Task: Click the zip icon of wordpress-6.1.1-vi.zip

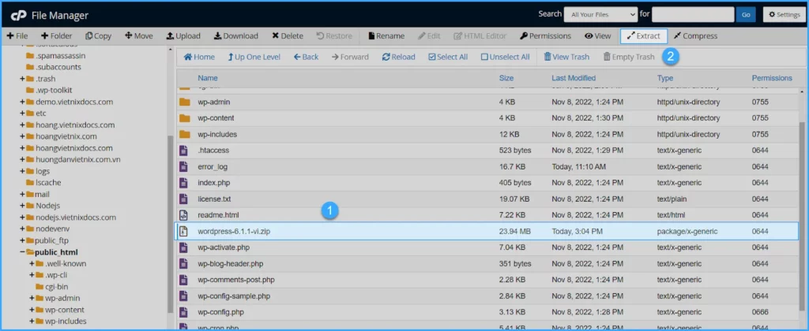Action: pos(184,231)
